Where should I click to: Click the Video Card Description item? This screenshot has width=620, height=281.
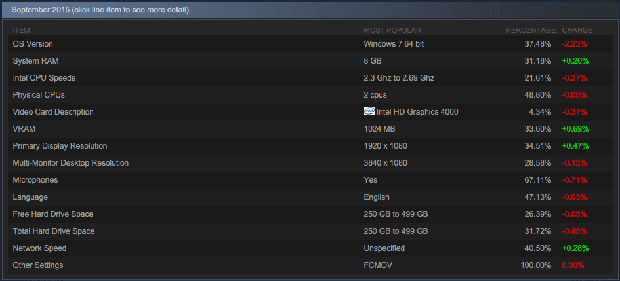(x=53, y=112)
